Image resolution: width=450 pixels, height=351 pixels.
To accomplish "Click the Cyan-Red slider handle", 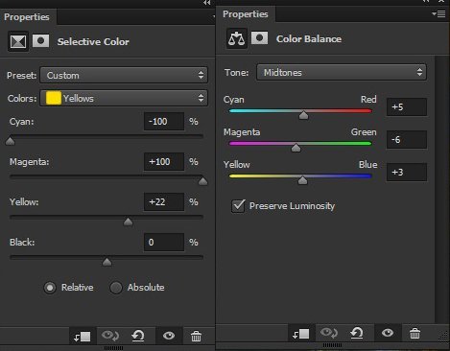I will [x=303, y=115].
